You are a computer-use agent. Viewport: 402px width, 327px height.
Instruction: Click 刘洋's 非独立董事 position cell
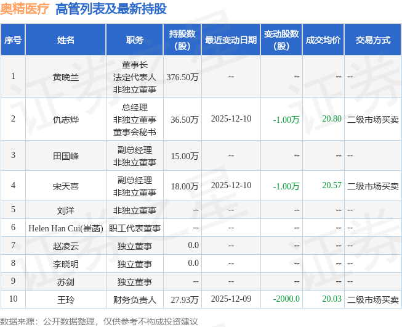(135, 210)
